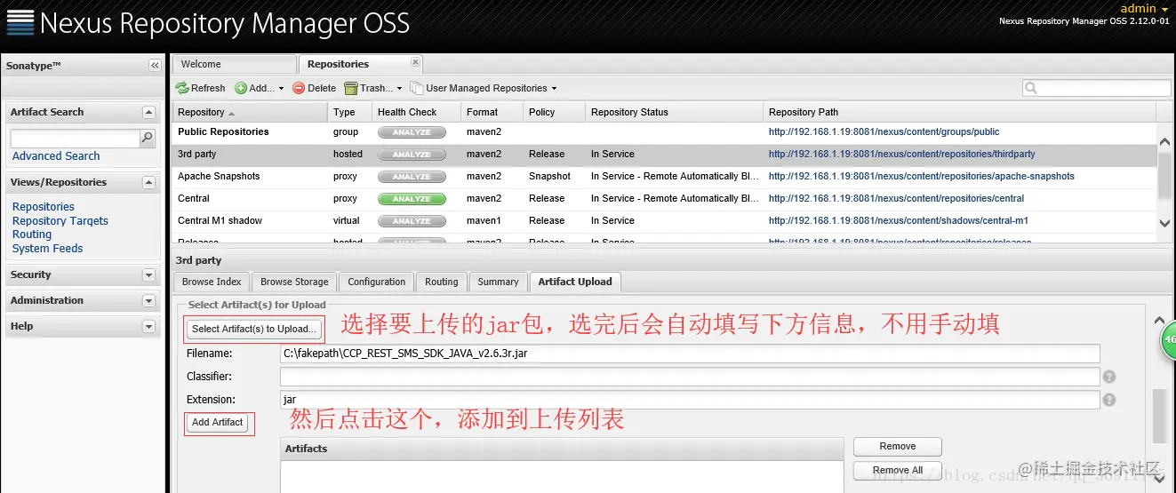The width and height of the screenshot is (1176, 493).
Task: Click the Extension input field
Action: pyautogui.click(x=690, y=400)
